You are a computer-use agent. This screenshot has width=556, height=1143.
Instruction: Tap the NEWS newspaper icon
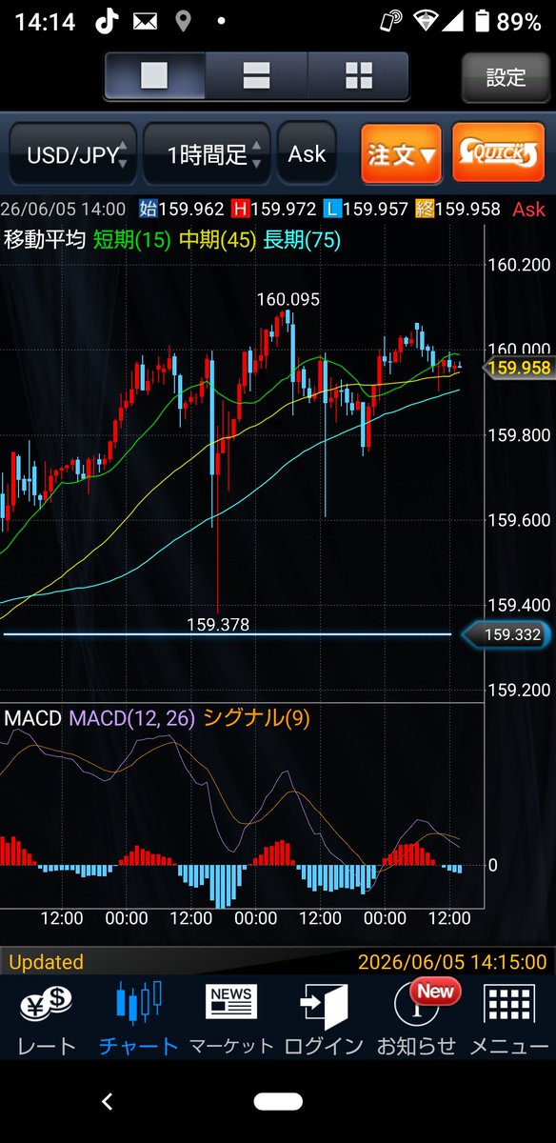click(x=231, y=1004)
